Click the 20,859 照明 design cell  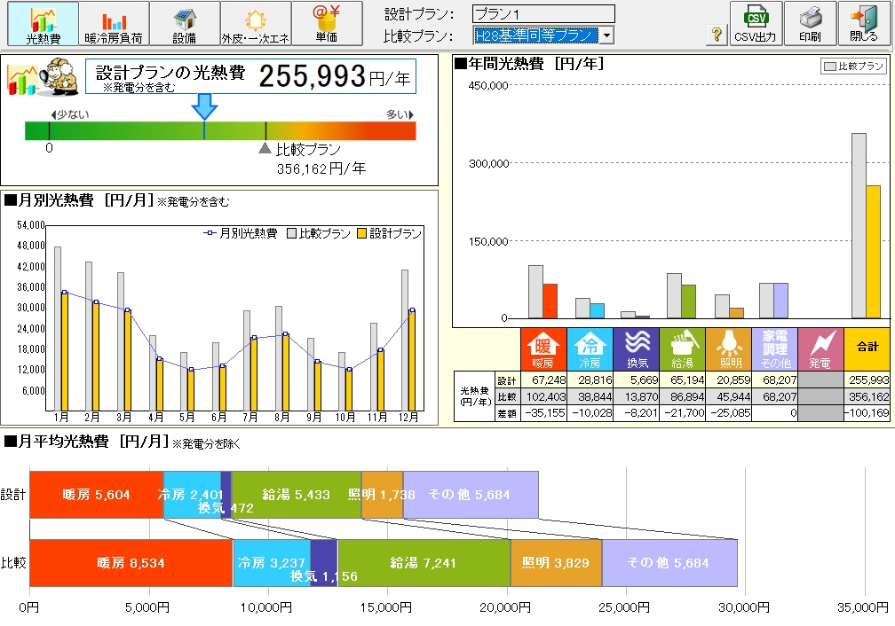click(729, 380)
